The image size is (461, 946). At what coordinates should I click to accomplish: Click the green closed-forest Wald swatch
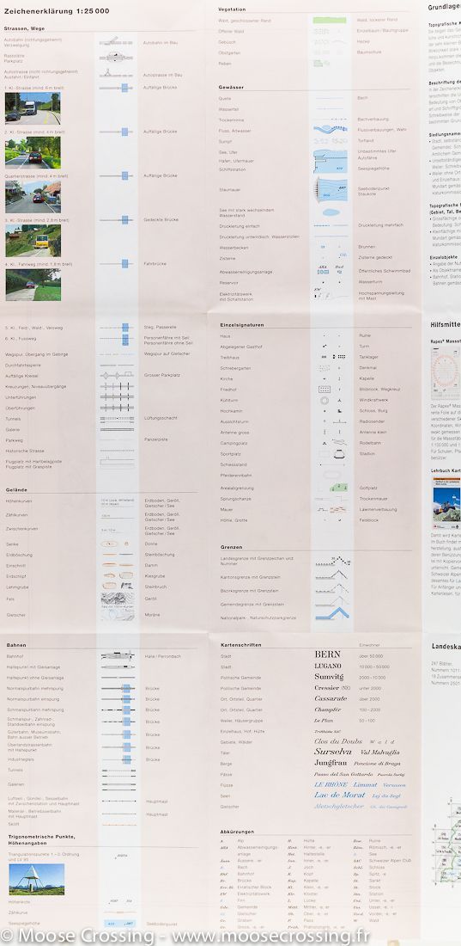[330, 21]
